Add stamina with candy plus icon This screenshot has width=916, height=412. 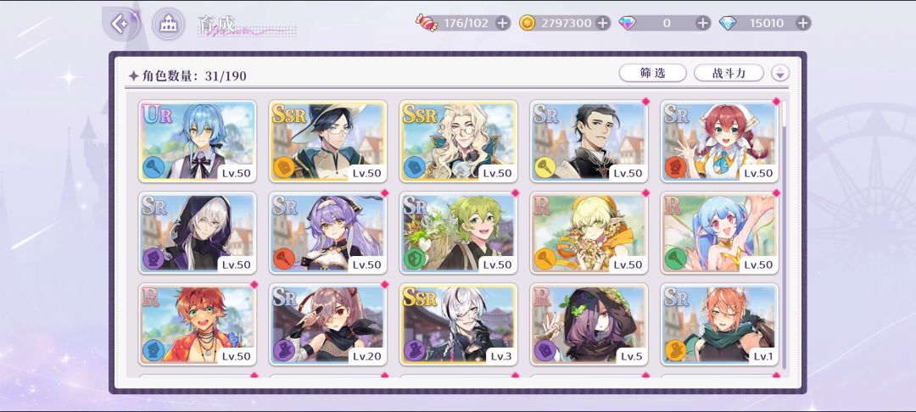tap(502, 24)
